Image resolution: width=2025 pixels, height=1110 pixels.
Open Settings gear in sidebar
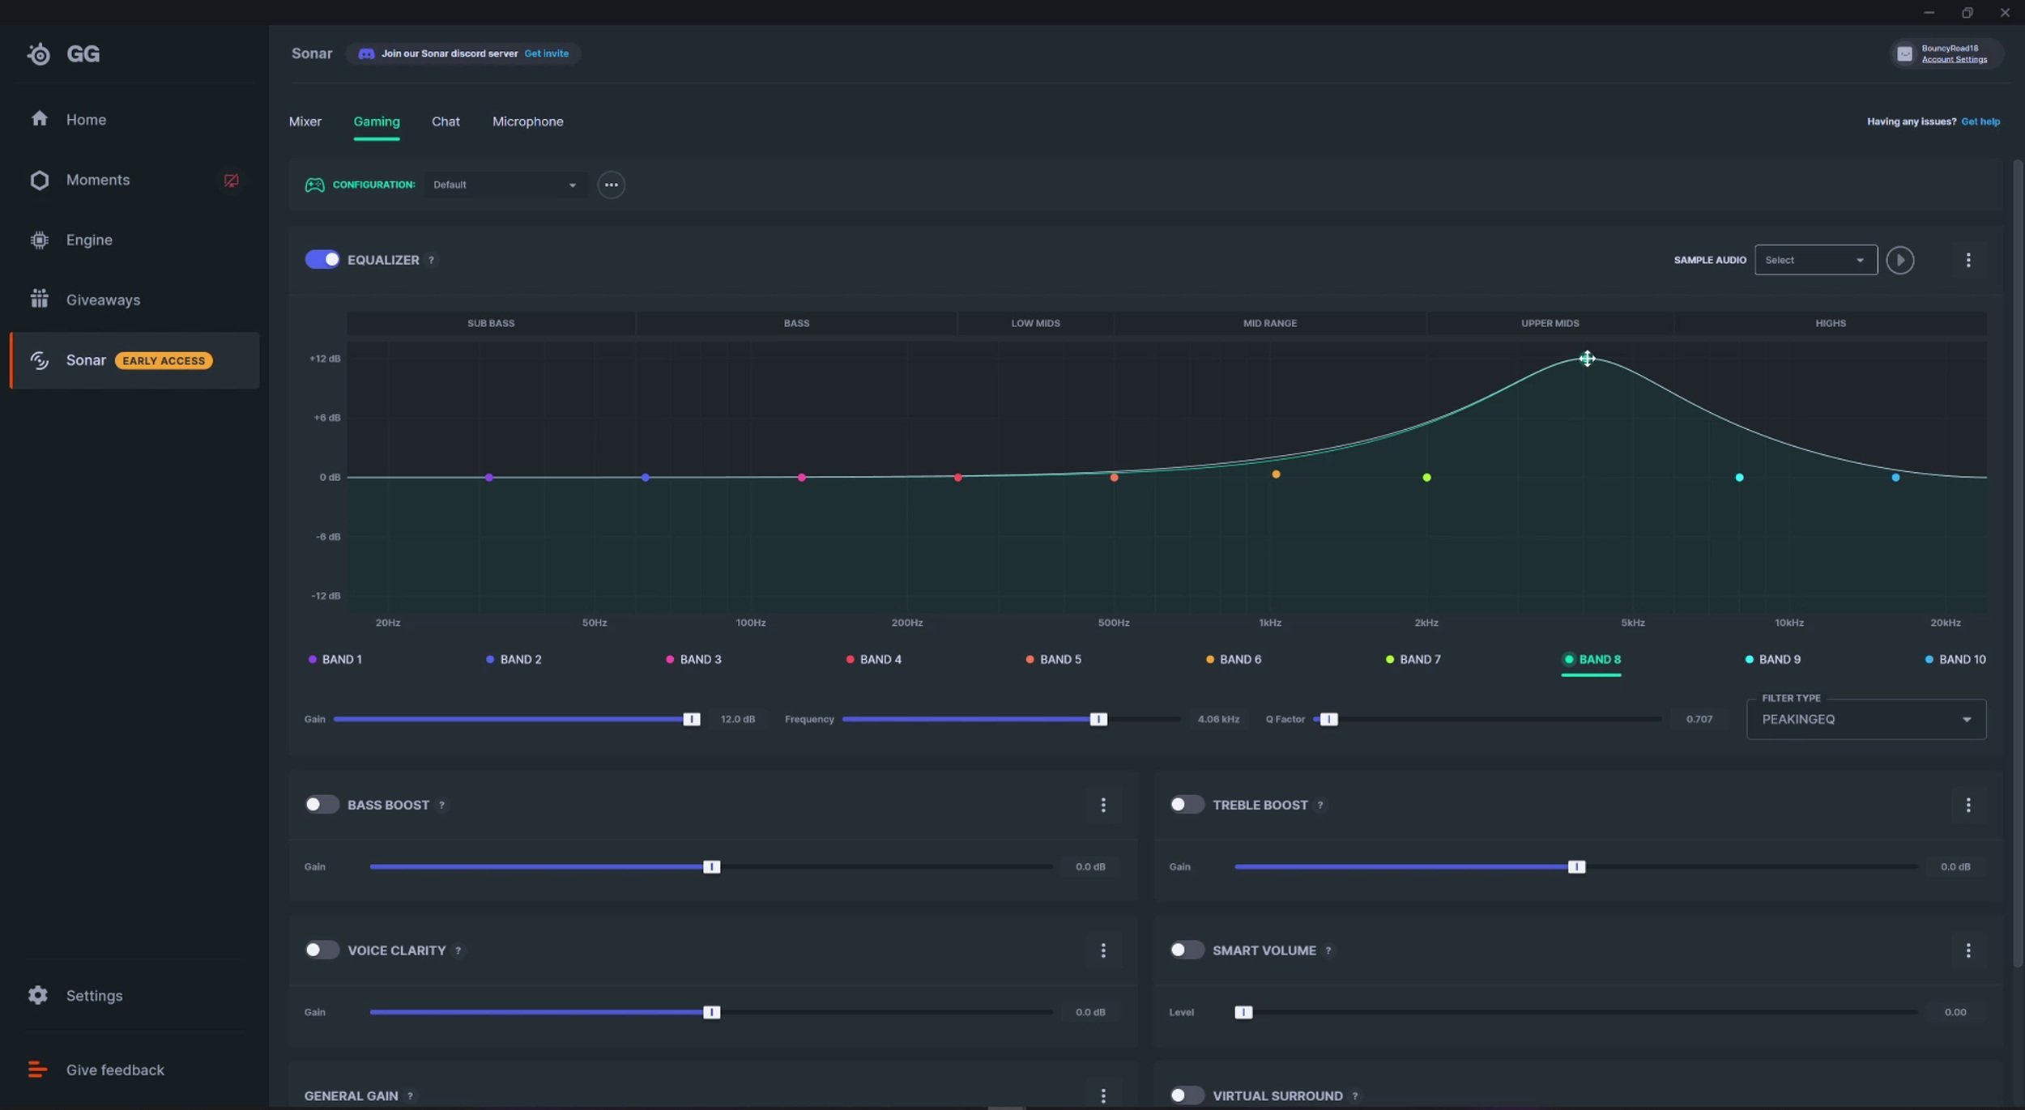[38, 995]
